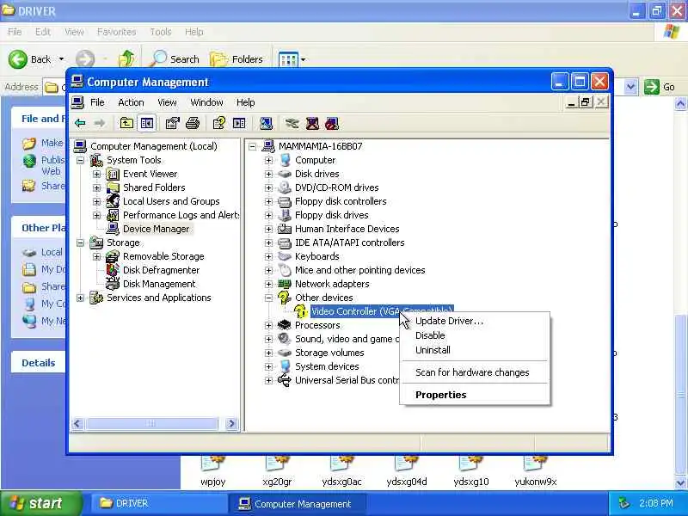Click left tree horizontal scrollbar left arrow

click(x=77, y=423)
